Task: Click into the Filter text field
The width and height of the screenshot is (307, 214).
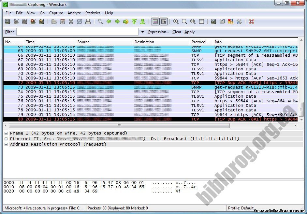Action: pos(78,32)
